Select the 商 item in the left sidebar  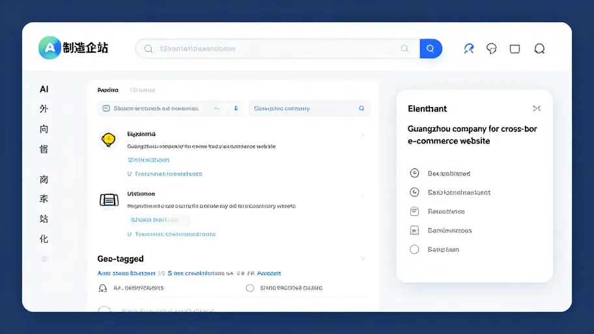pos(44,179)
